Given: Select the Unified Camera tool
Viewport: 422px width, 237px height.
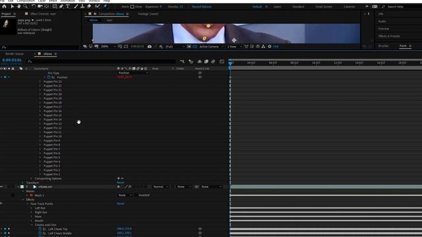Looking at the screenshot, I should pyautogui.click(x=40, y=7).
